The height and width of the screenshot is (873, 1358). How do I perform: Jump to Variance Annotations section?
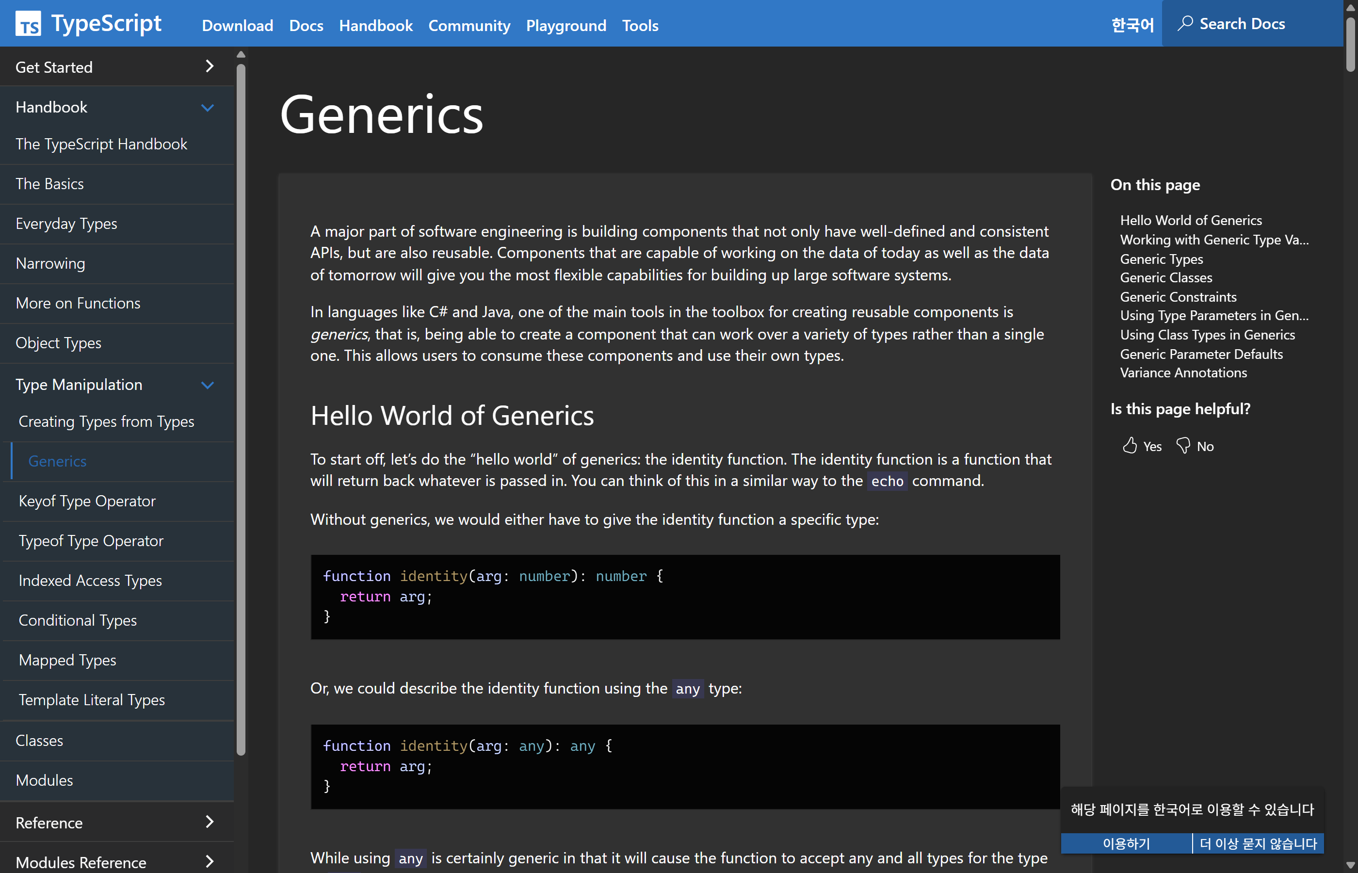coord(1183,372)
